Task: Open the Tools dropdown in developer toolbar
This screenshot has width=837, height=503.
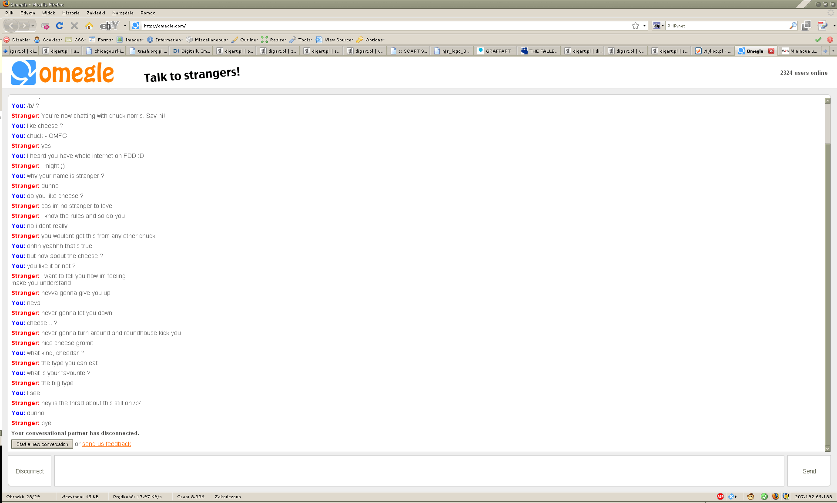Action: click(301, 40)
